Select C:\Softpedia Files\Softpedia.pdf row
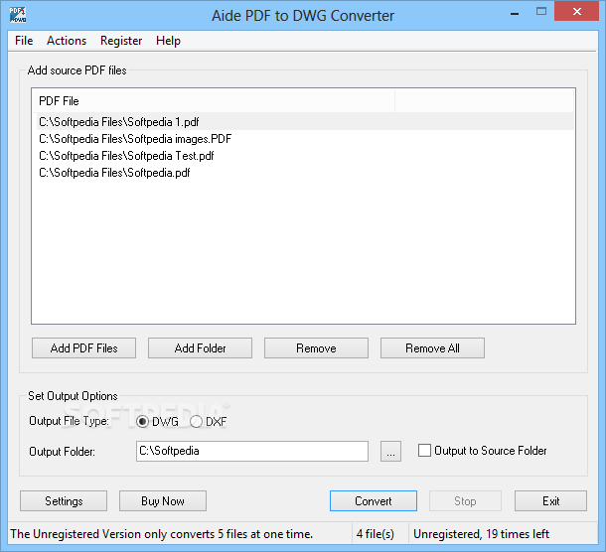Viewport: 606px width, 552px height. (x=303, y=173)
